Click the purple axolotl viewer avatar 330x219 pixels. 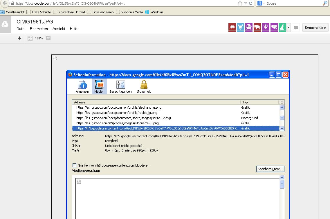[249, 28]
